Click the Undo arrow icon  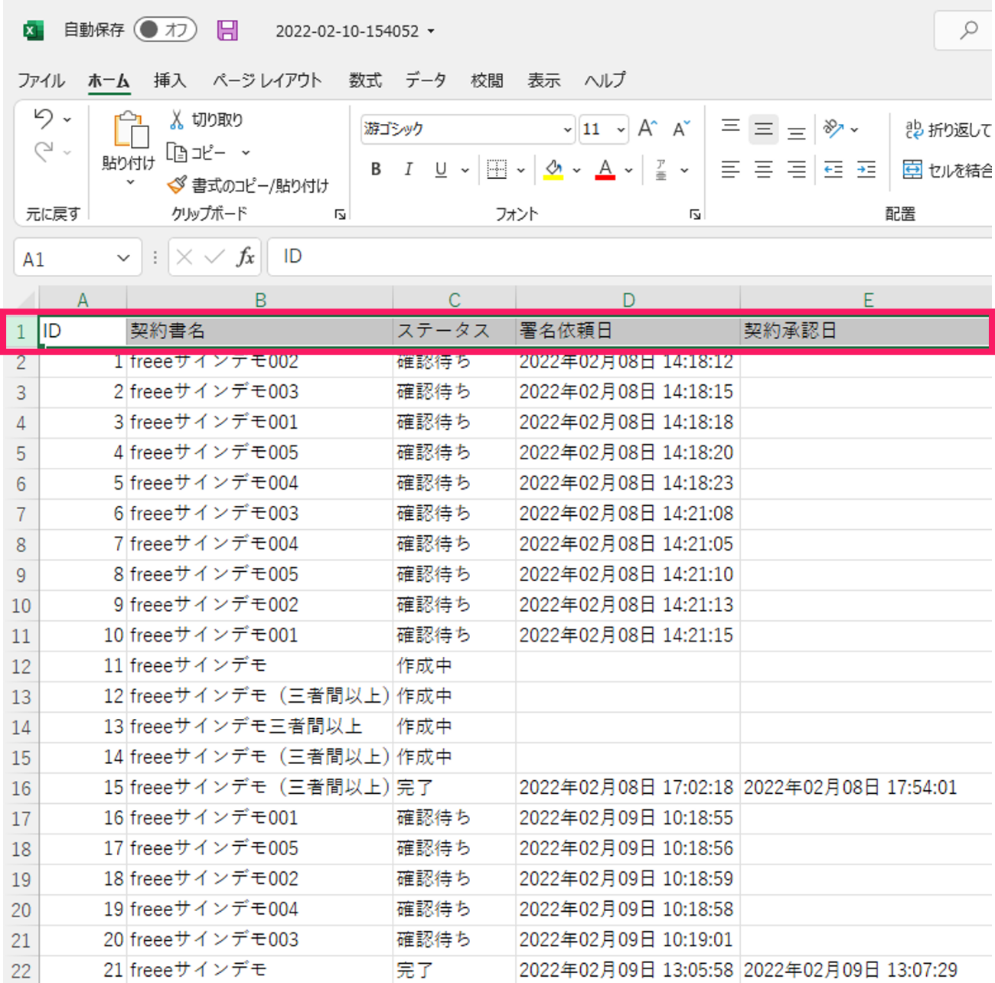tap(44, 119)
